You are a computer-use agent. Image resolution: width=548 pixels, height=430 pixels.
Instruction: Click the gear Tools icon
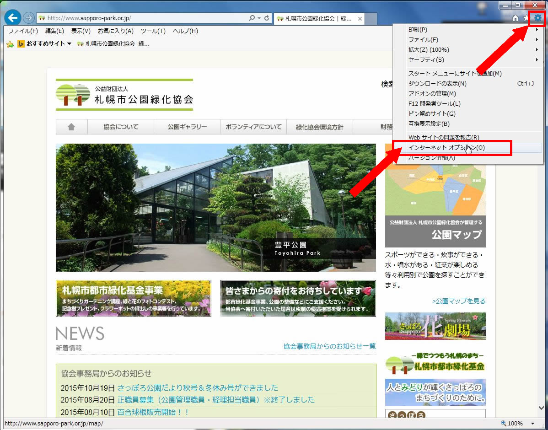tap(537, 18)
